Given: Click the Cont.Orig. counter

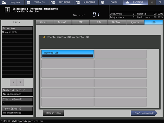Looking at the screenshot, I should coord(122,14).
